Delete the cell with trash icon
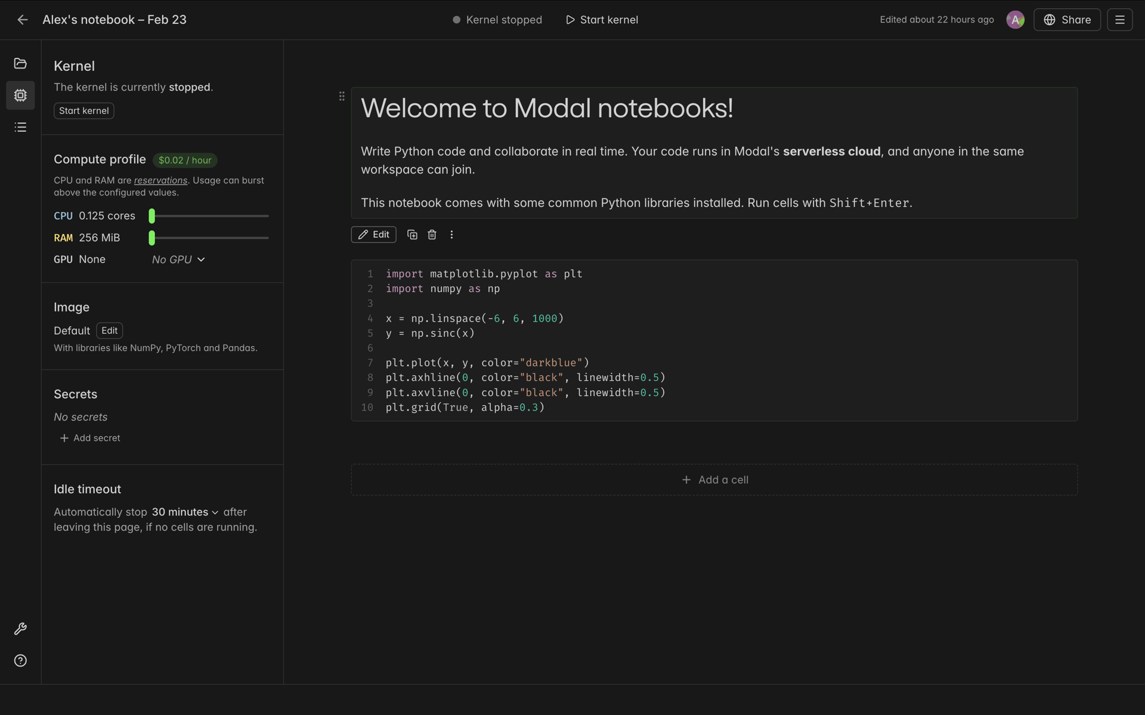This screenshot has width=1145, height=715. (432, 235)
